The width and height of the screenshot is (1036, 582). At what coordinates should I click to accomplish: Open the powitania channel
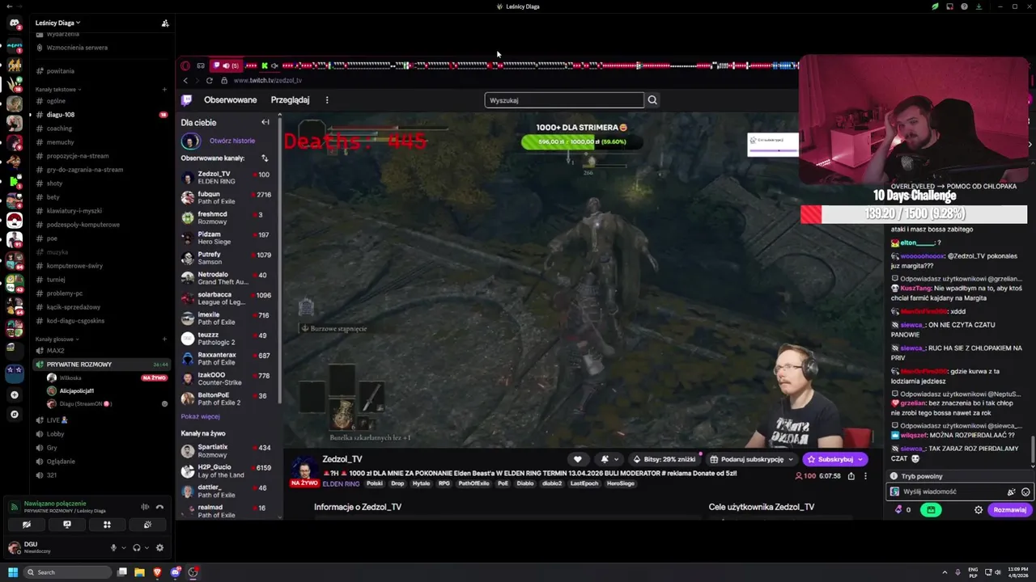pos(100,71)
